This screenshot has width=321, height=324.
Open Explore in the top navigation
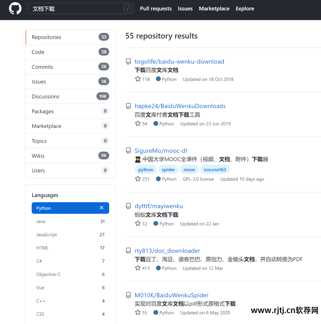coord(245,9)
